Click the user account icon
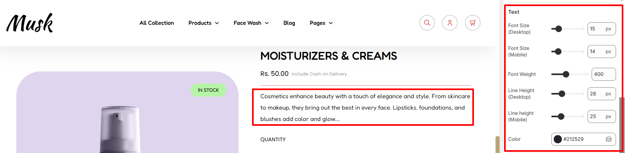Image resolution: width=625 pixels, height=153 pixels. [450, 23]
